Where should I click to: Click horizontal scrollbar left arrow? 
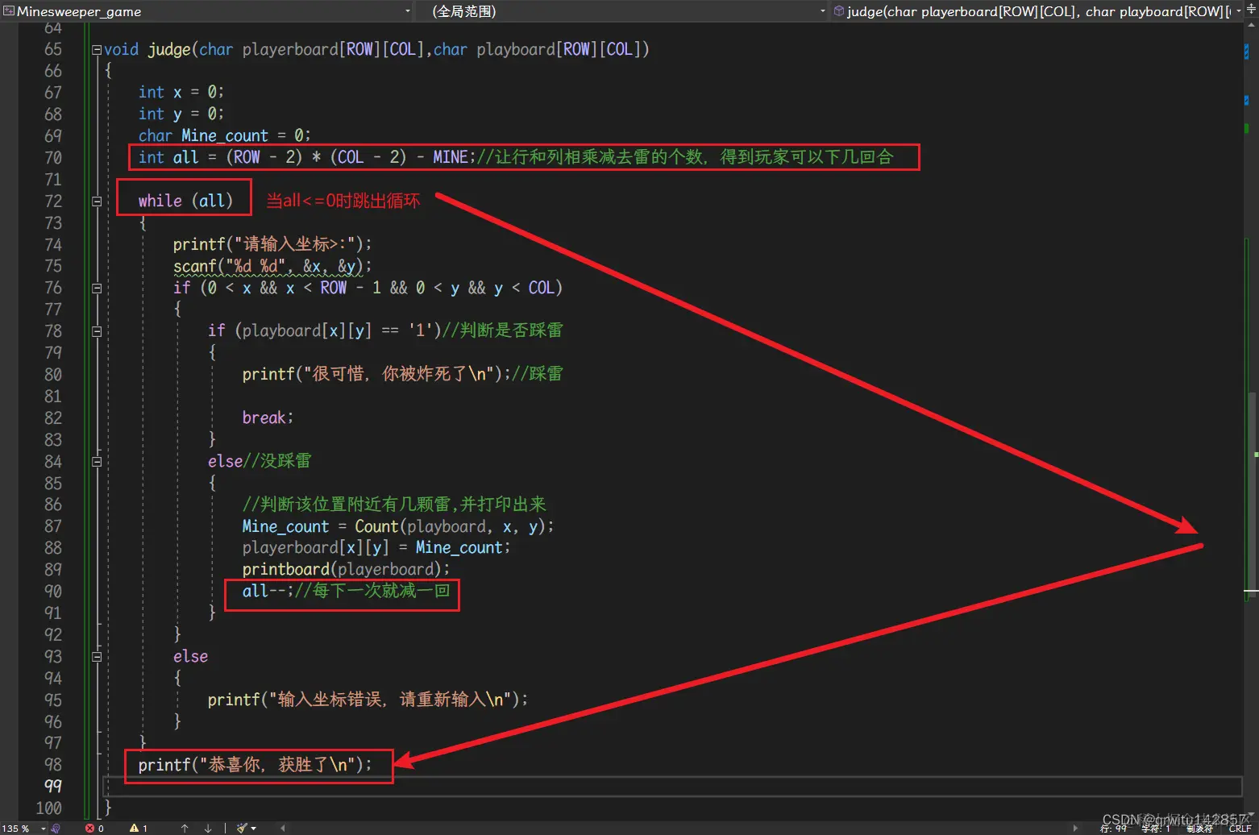(x=282, y=829)
